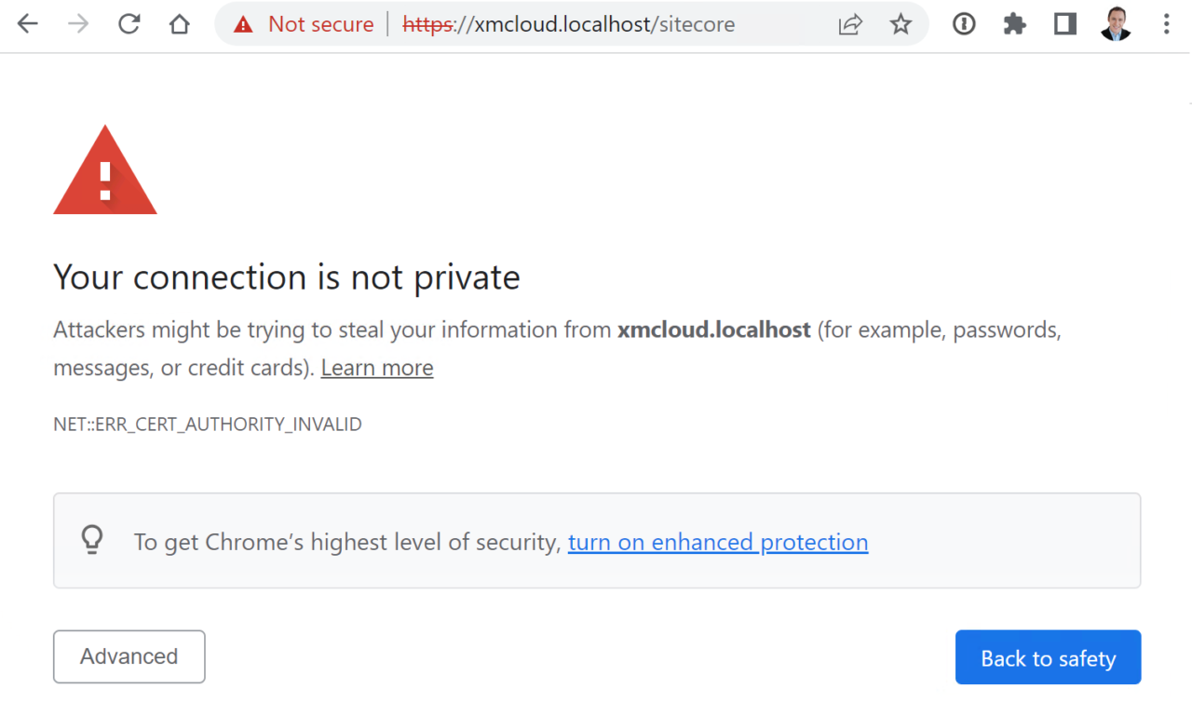Click the NET::ERR_CERT_AUTHORITY_INVALID error text
The height and width of the screenshot is (701, 1192).
point(207,424)
